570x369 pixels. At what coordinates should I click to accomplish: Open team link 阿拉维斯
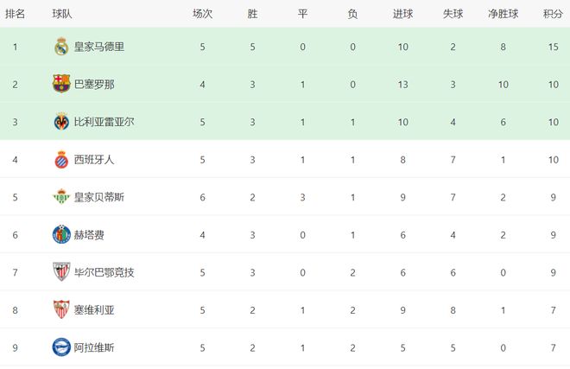tap(92, 347)
